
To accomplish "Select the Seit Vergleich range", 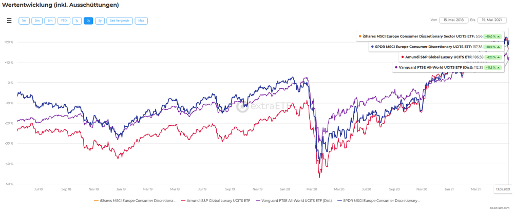I will pos(120,21).
